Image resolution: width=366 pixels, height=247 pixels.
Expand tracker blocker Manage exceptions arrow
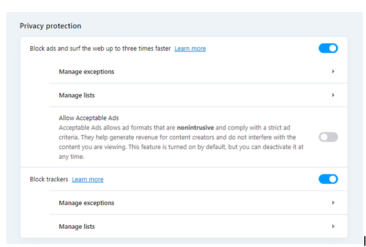pos(333,203)
